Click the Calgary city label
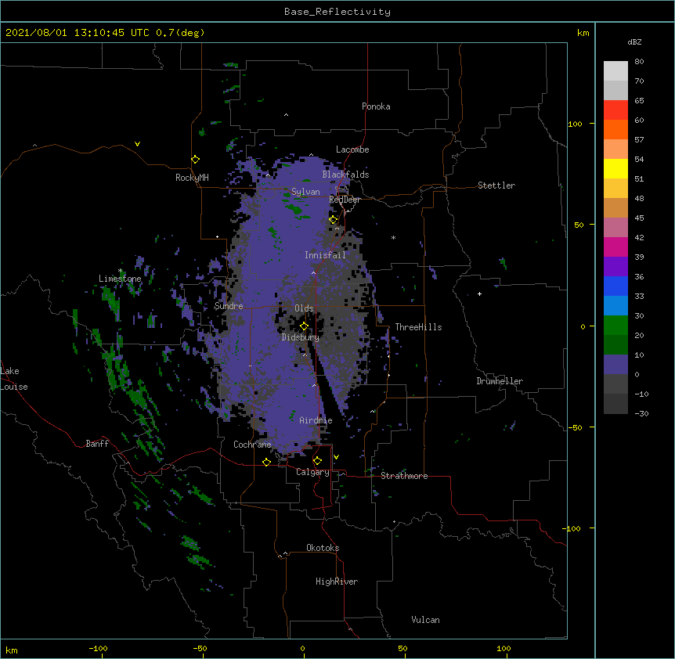 313,472
